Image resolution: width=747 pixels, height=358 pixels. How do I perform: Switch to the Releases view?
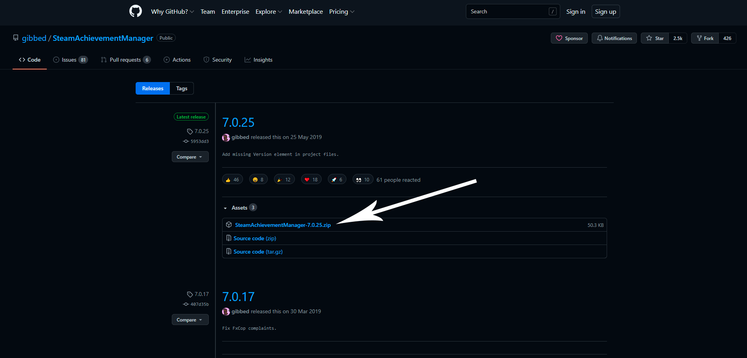pyautogui.click(x=153, y=88)
